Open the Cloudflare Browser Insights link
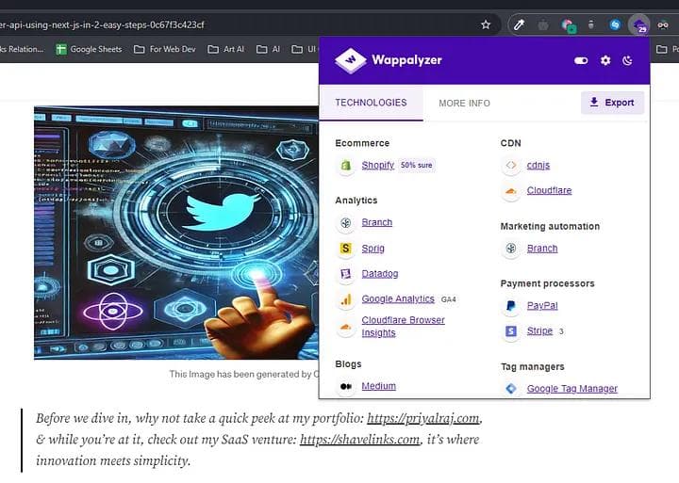The width and height of the screenshot is (679, 483). 404,327
